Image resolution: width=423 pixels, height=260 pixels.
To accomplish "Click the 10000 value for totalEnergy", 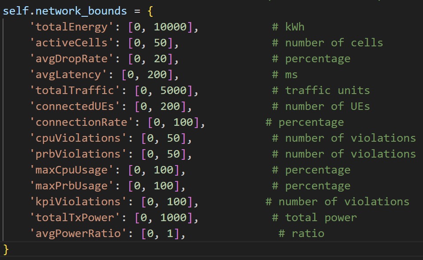I will 169,27.
